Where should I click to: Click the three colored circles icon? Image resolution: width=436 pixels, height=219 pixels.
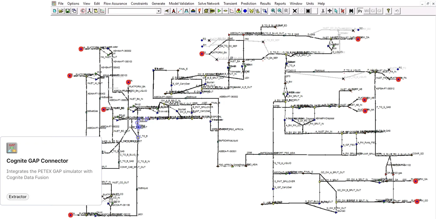[x=238, y=11]
